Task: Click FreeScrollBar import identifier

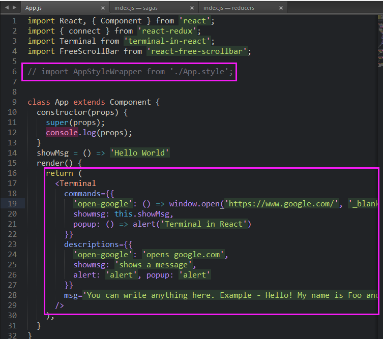Action: tap(89, 51)
